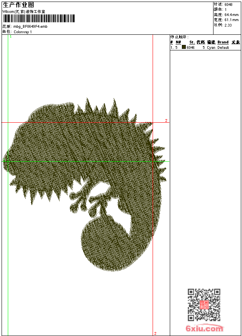The image size is (242, 336).
Task: Select the Colorway 1 label
Action: pyautogui.click(x=23, y=32)
